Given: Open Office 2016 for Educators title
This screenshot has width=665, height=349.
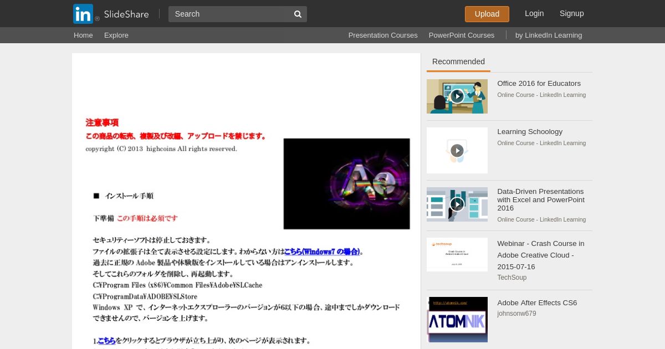Looking at the screenshot, I should pyautogui.click(x=539, y=84).
